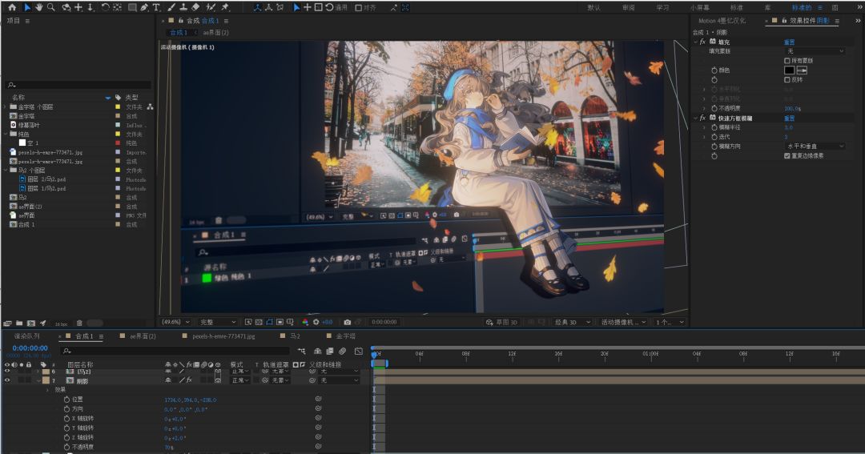Click the snapshot camera icon below the viewer

pyautogui.click(x=347, y=322)
